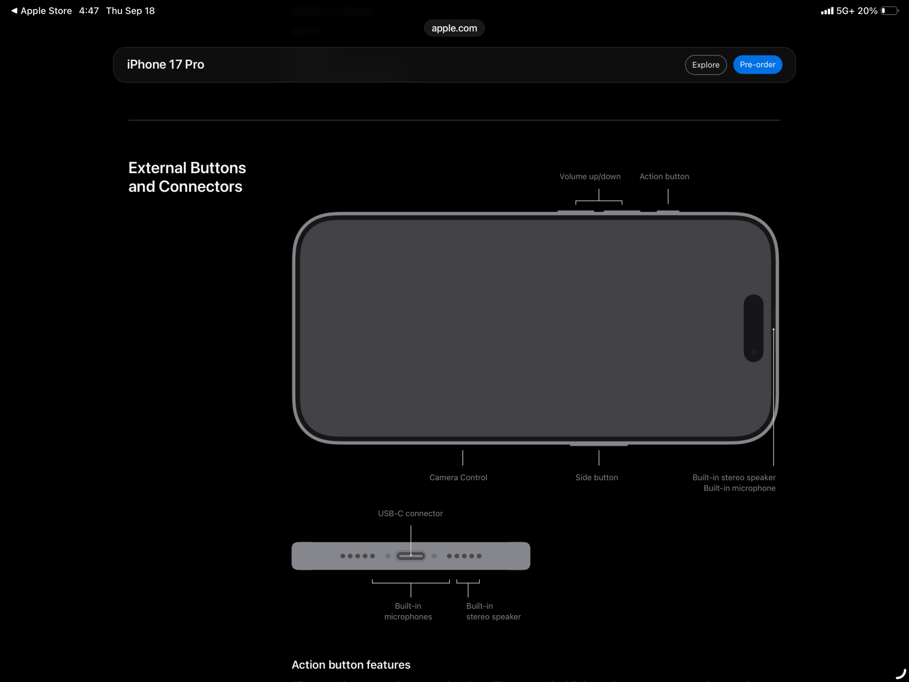This screenshot has height=682, width=909.
Task: Tap the cellular signal strength icon
Action: pos(827,11)
